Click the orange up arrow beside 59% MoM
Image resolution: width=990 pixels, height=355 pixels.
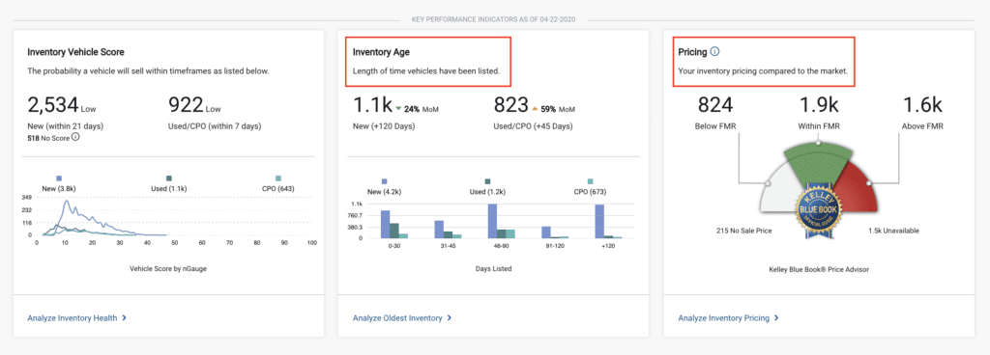click(534, 109)
